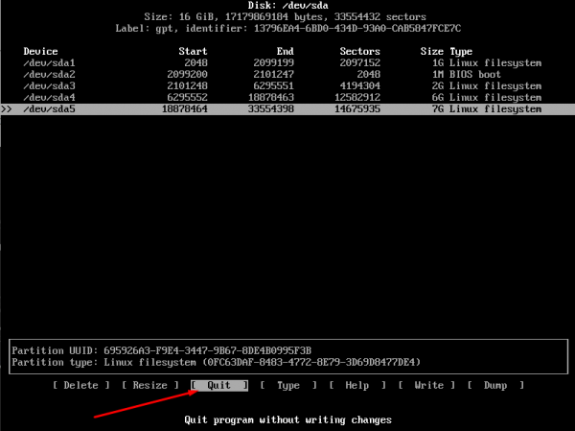Screen dimensions: 575x431
Task: Click the 'Quit program without writing changes' hint
Action: click(287, 419)
